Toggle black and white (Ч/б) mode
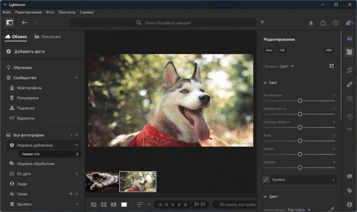This screenshot has height=212, width=357. pos(282,50)
